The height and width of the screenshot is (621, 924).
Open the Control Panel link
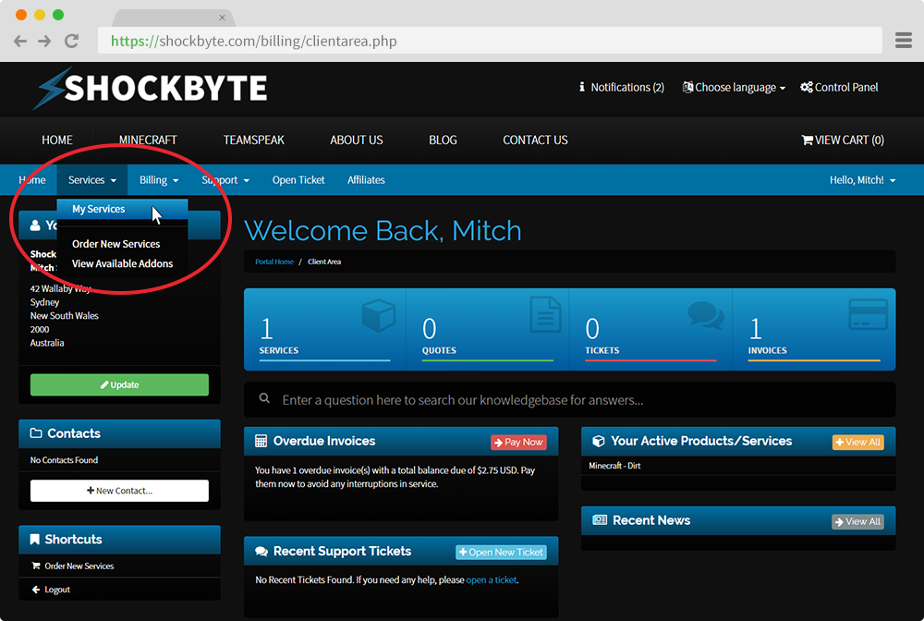(839, 87)
